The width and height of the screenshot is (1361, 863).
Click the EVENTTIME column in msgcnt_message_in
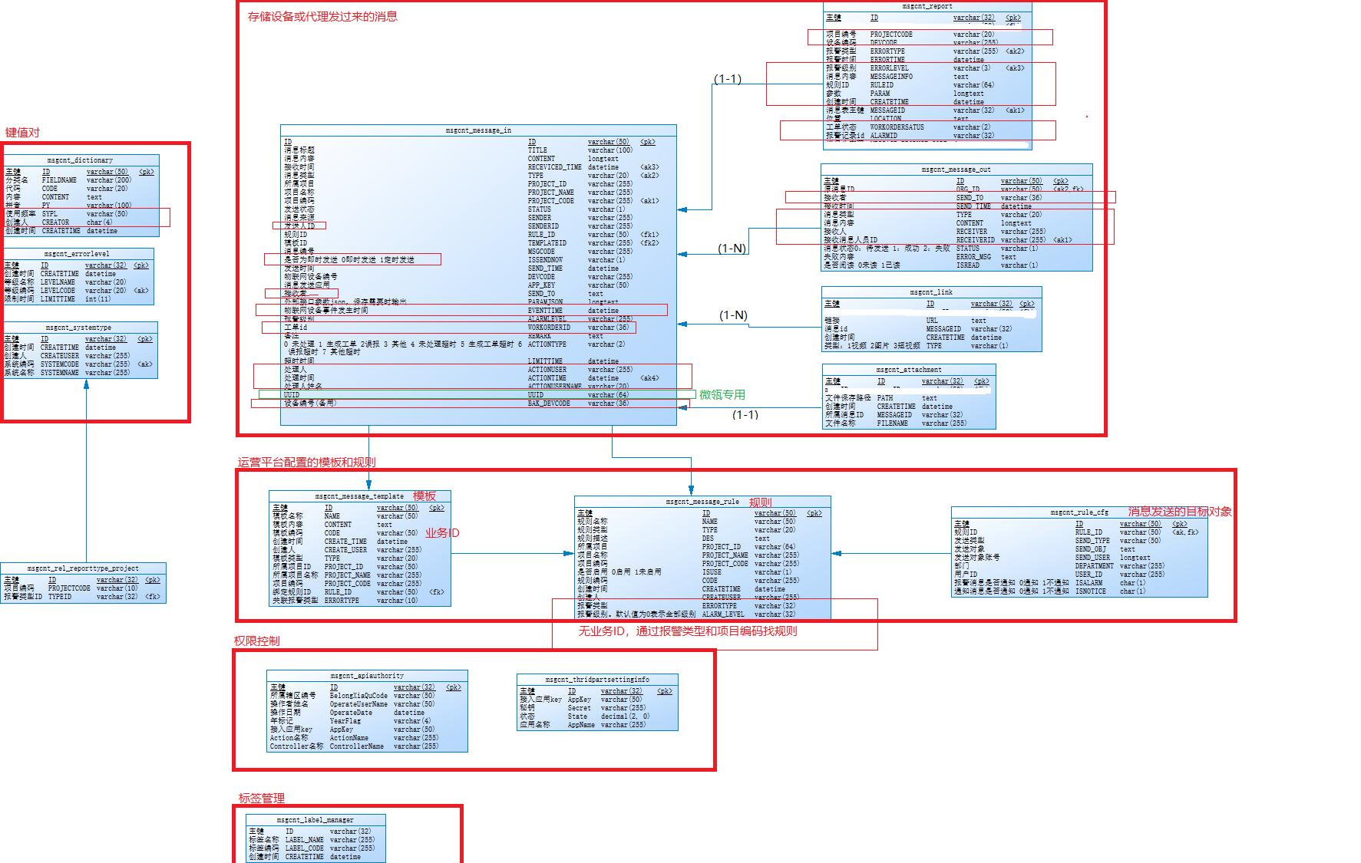545,311
